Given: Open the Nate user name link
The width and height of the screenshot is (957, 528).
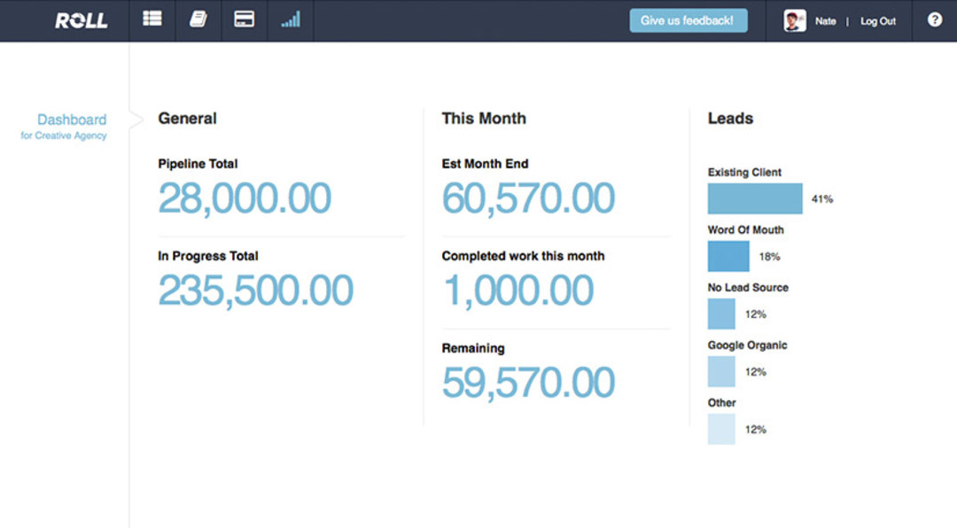Looking at the screenshot, I should coord(825,21).
